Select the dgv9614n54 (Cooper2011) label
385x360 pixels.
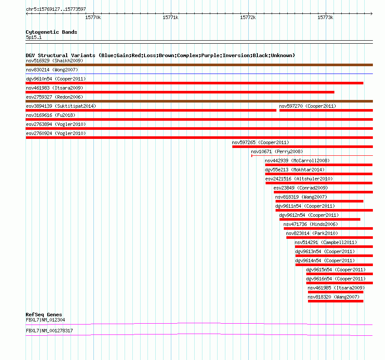325,260
